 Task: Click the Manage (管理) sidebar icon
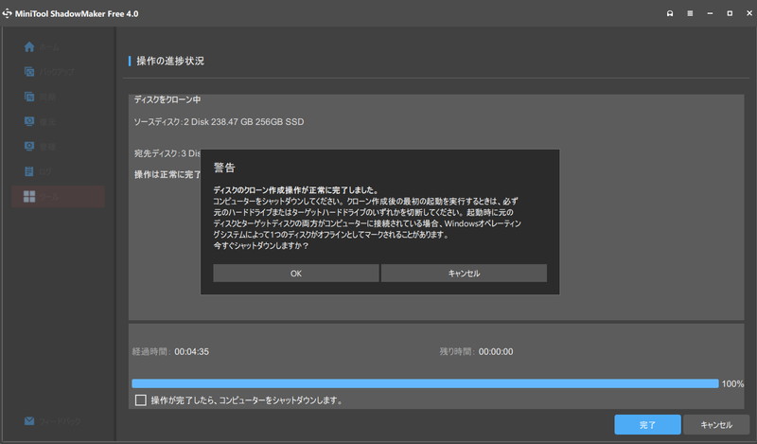point(29,147)
